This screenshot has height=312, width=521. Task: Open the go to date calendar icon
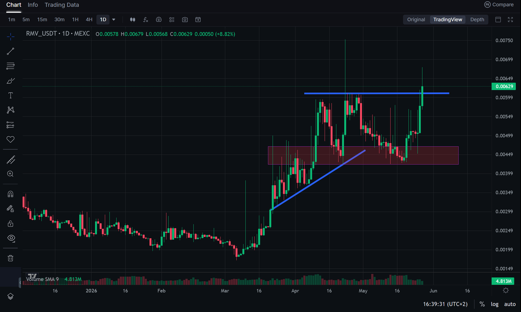tap(198, 20)
